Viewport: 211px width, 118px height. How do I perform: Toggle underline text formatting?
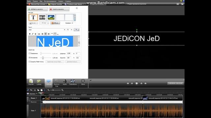(x=35, y=34)
